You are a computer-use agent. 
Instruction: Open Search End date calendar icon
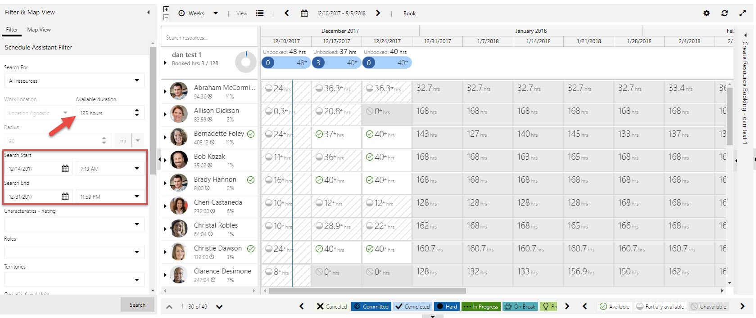65,197
